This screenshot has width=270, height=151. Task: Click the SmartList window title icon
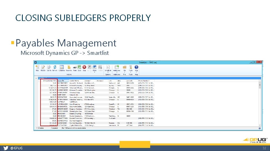coord(35,62)
